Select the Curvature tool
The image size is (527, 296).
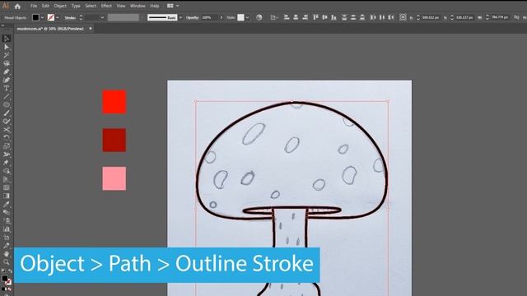point(7,80)
